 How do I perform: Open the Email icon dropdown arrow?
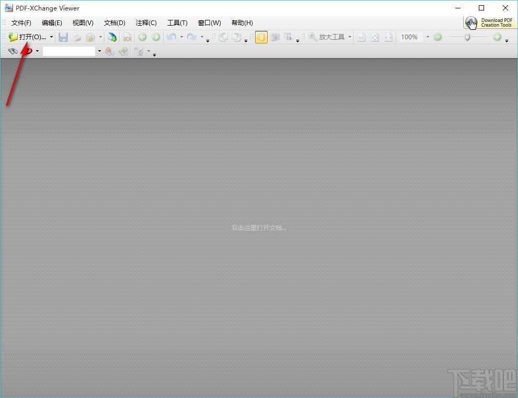click(x=100, y=37)
